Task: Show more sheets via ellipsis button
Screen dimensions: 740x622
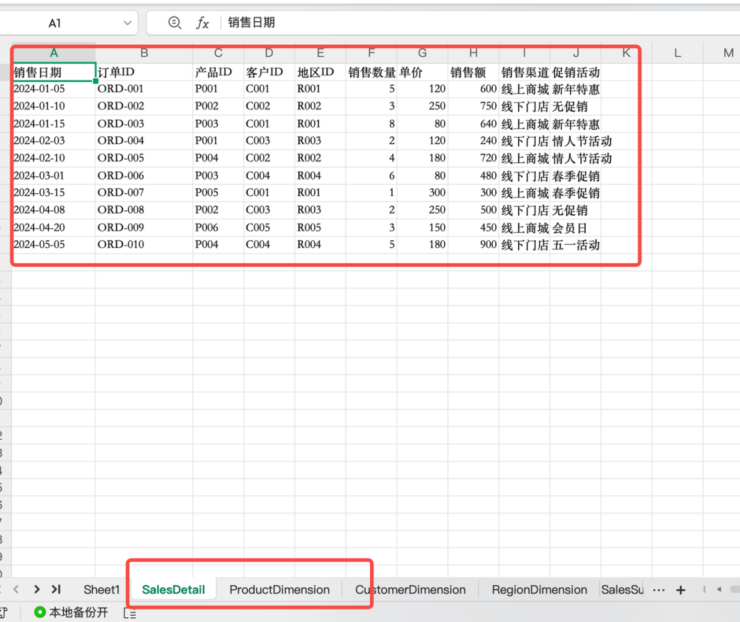Action: [658, 590]
